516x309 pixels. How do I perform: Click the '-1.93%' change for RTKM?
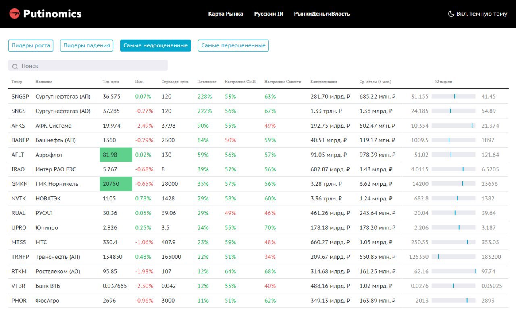144,271
